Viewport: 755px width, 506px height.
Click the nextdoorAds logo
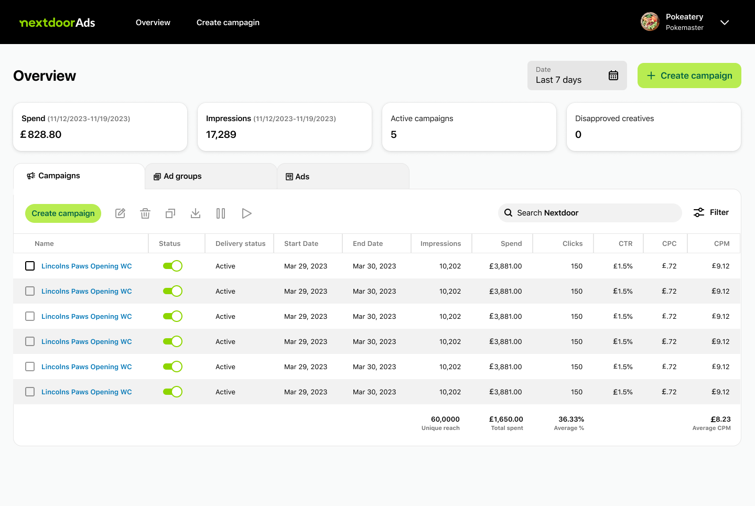pos(57,23)
